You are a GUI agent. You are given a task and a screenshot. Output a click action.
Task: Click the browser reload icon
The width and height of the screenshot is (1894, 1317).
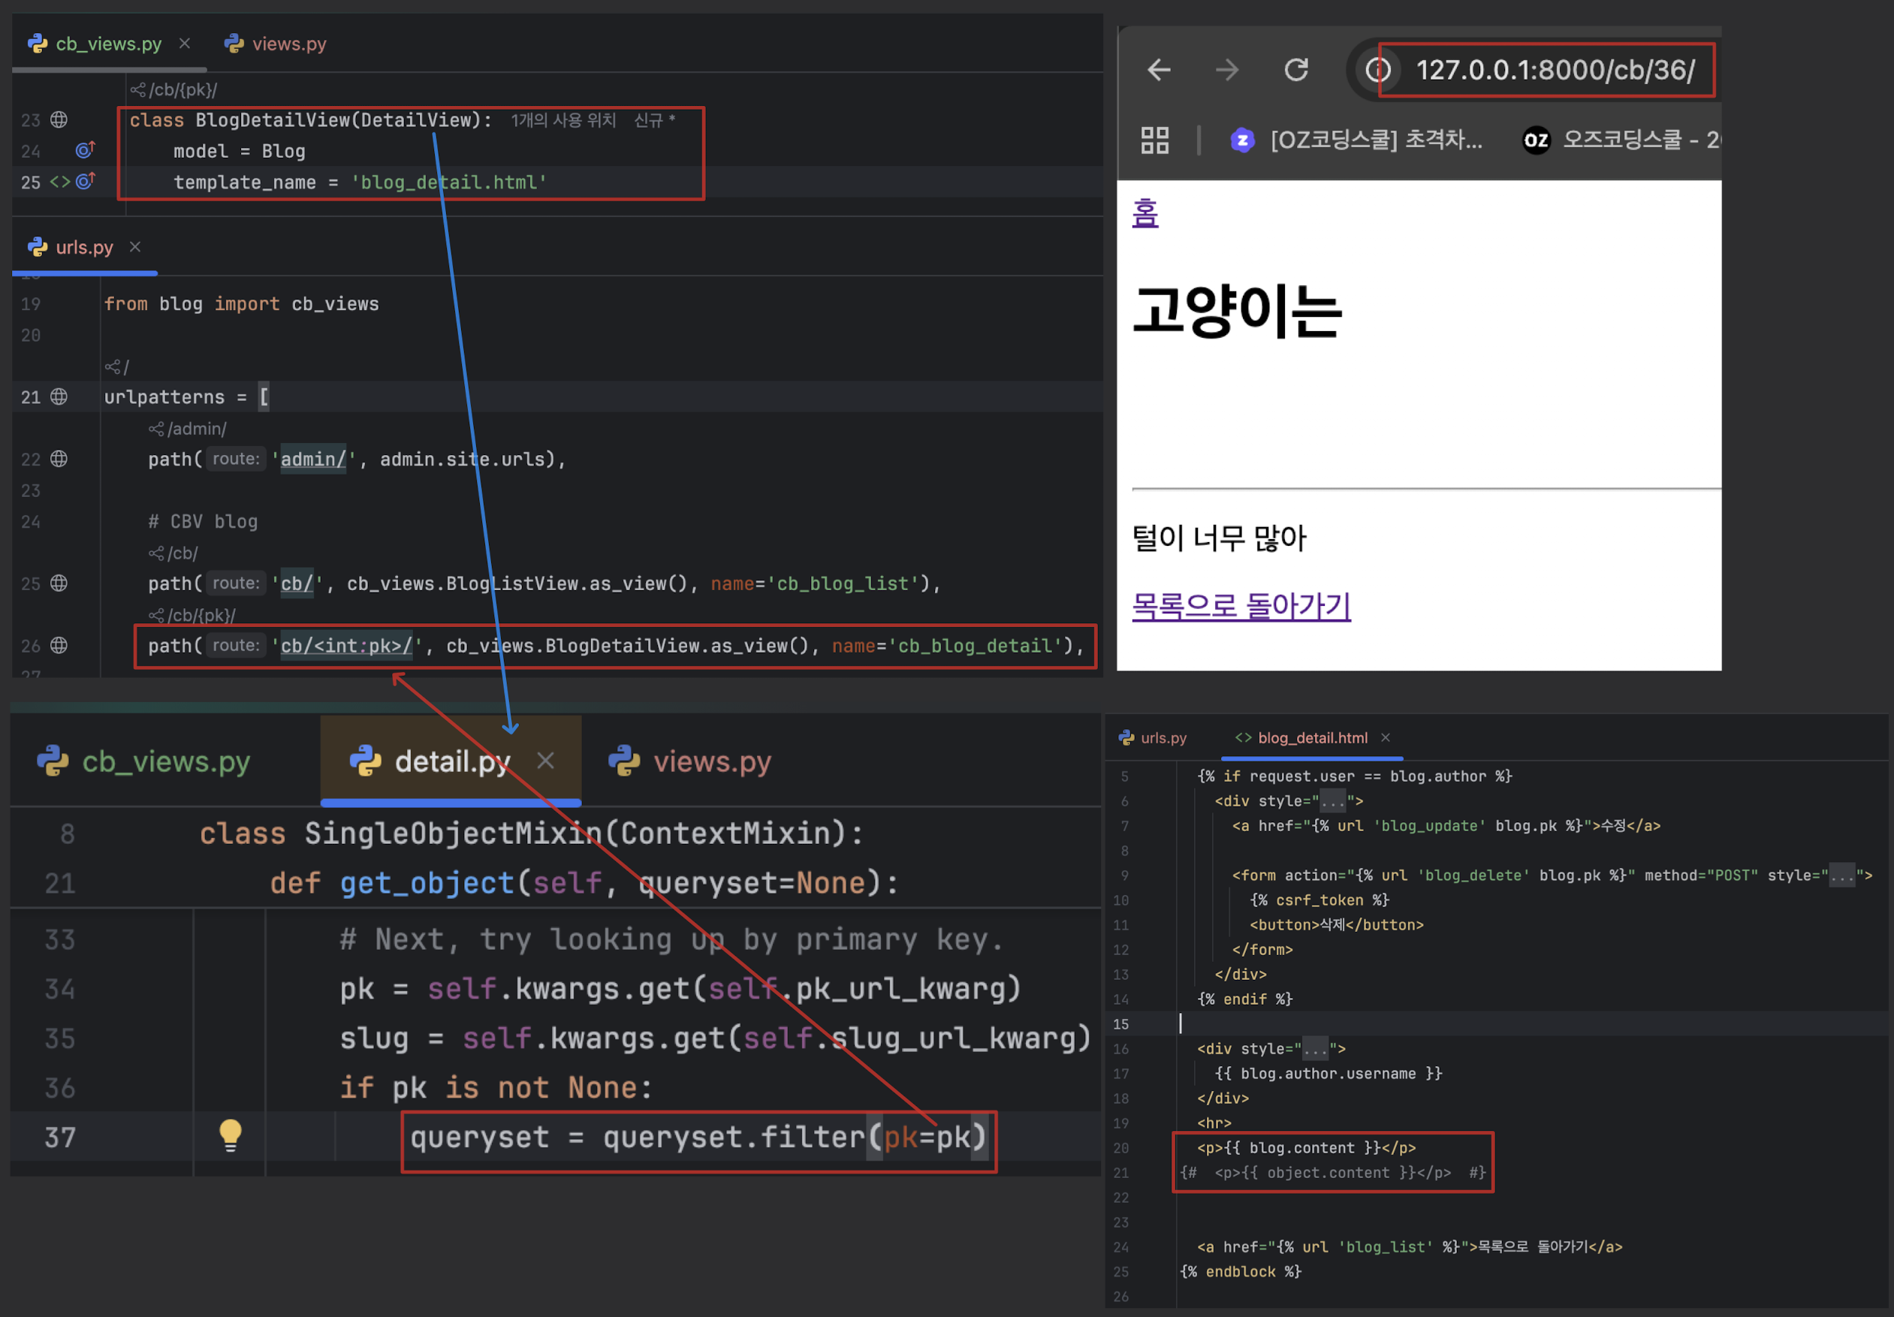tap(1296, 70)
